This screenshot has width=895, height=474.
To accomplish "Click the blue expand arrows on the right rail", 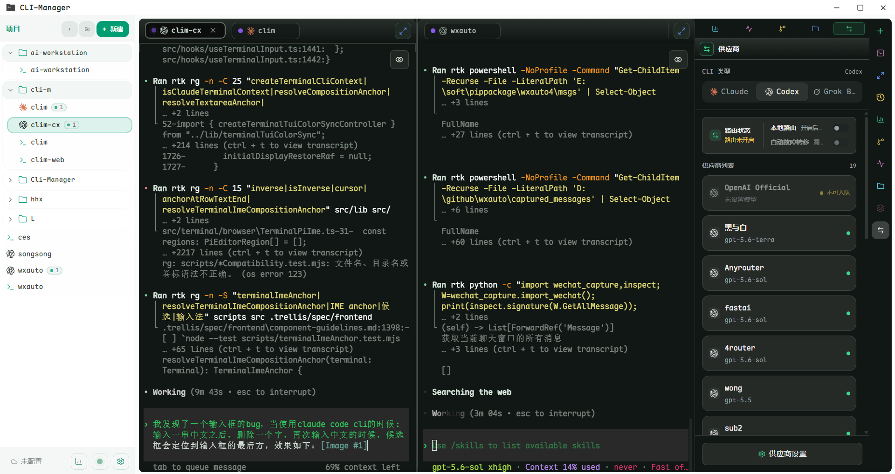I will point(880,75).
